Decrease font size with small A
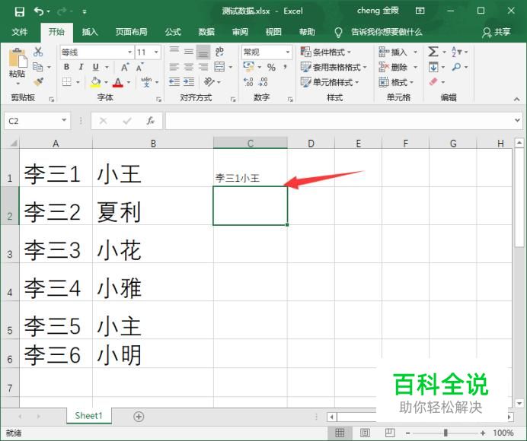The width and height of the screenshot is (527, 441). pyautogui.click(x=139, y=67)
